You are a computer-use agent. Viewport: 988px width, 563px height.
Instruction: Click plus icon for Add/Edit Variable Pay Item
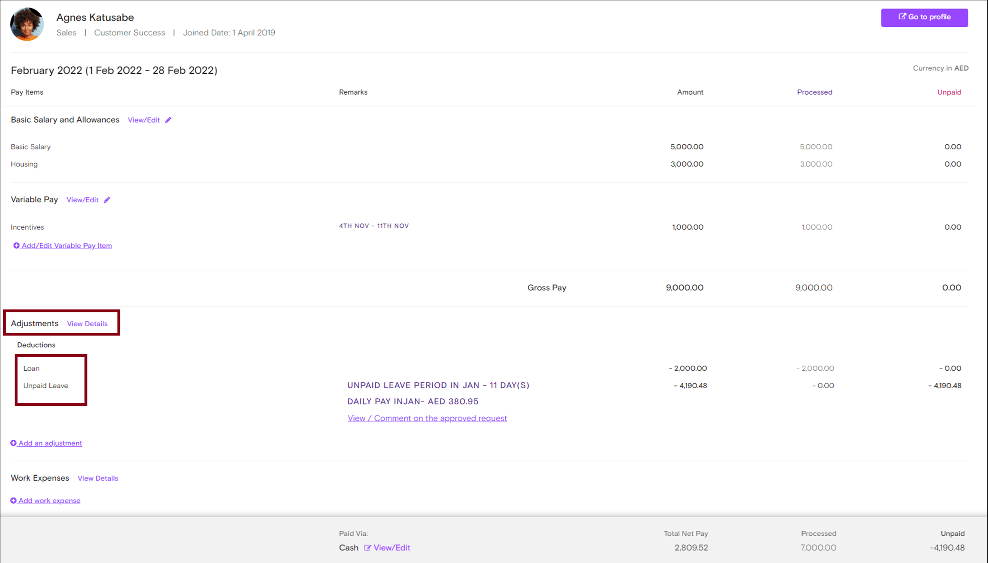16,246
